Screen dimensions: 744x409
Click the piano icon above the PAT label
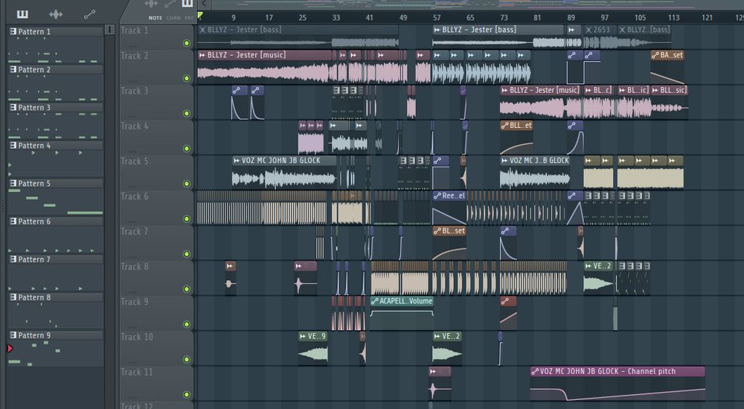tap(187, 4)
